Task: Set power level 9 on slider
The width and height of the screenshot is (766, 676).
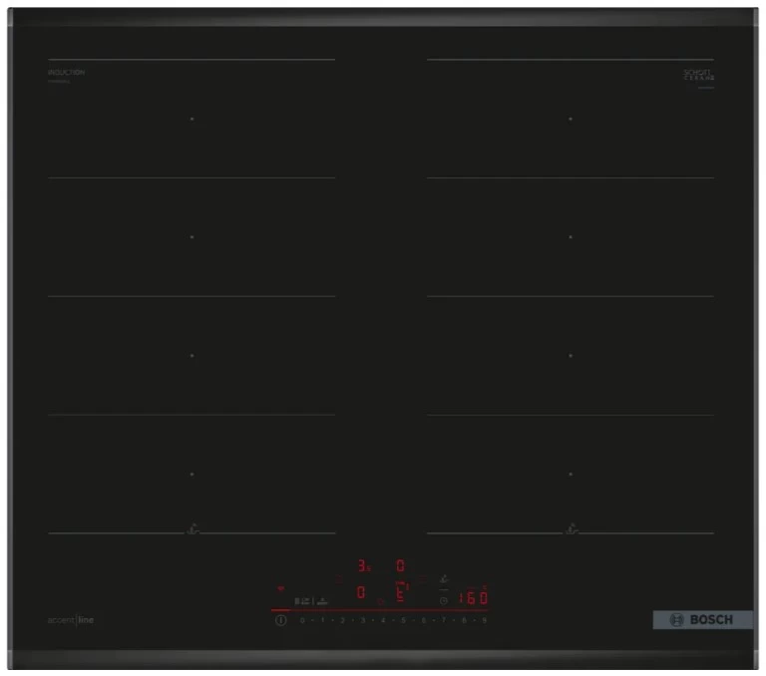Action: 485,620
